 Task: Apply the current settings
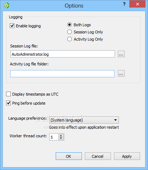(x=127, y=156)
